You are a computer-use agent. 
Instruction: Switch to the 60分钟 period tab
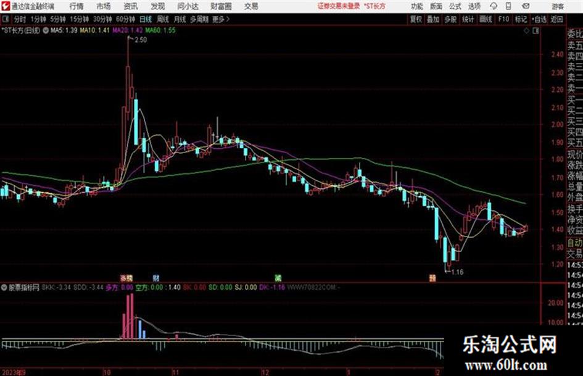click(125, 19)
